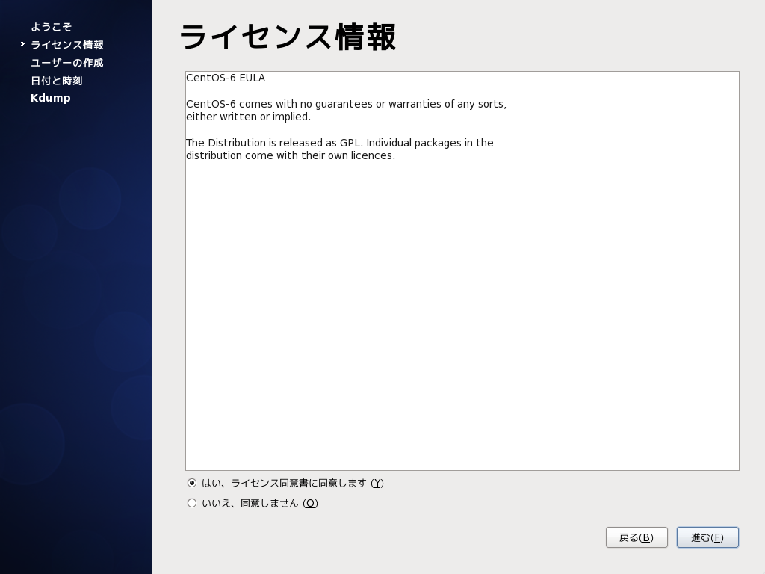Click the GPL distribution notice line
The height and width of the screenshot is (574, 765).
[340, 143]
